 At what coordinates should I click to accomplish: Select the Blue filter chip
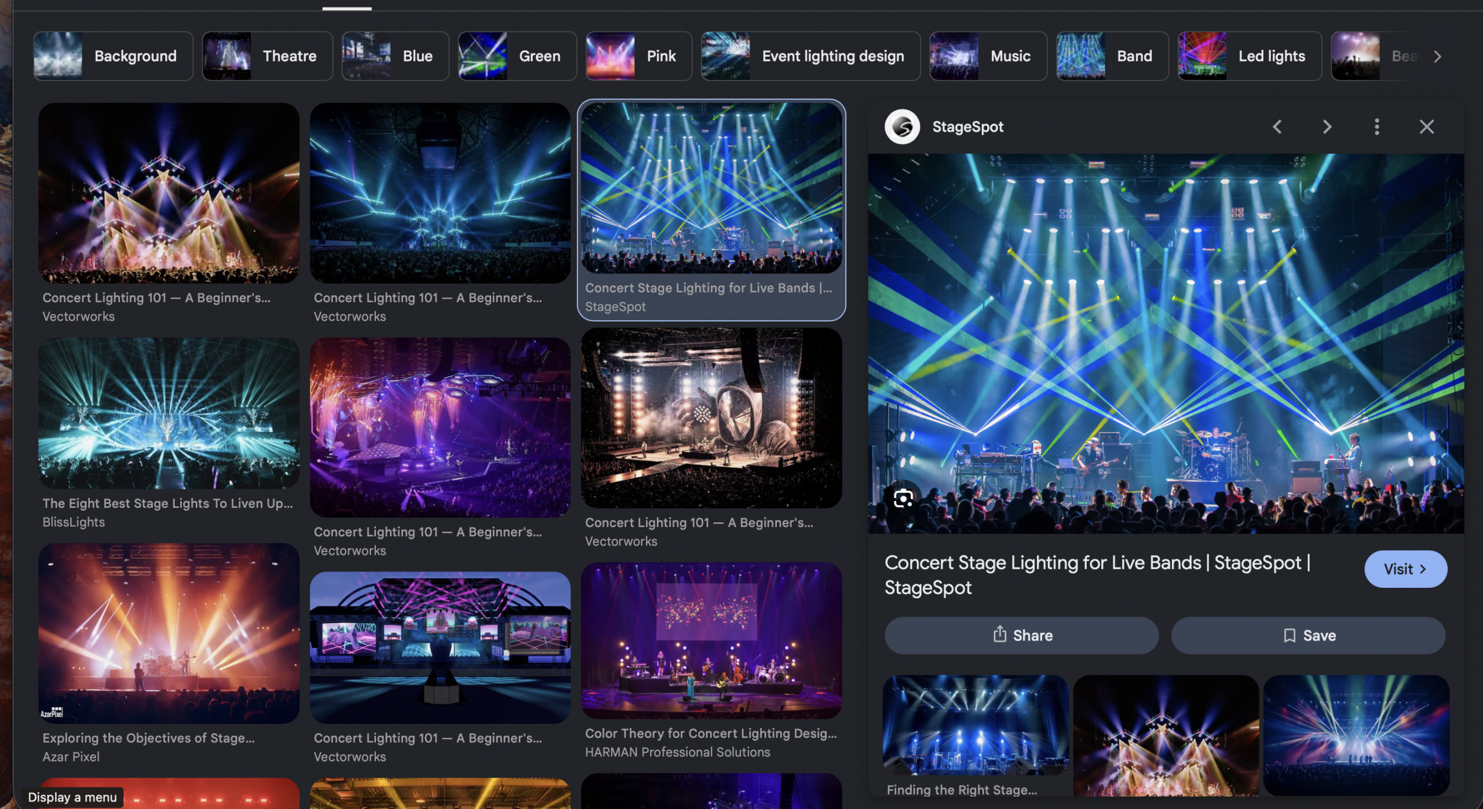coord(395,56)
